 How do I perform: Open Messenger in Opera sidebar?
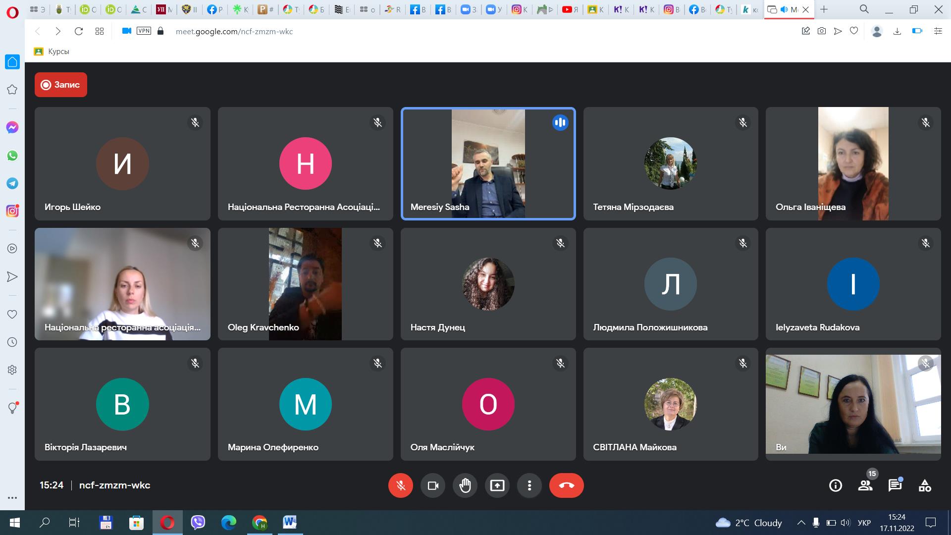click(x=12, y=127)
